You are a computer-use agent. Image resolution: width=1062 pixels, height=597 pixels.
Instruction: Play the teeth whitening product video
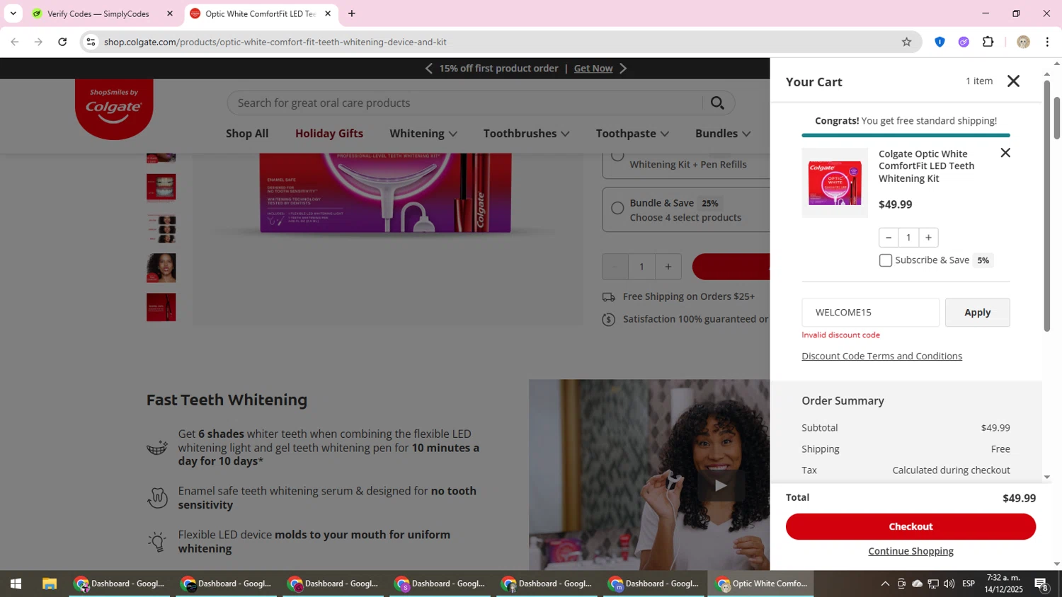pos(720,485)
